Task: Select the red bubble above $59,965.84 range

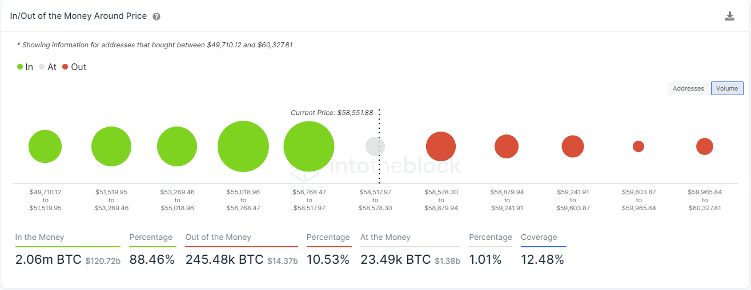Action: click(705, 146)
